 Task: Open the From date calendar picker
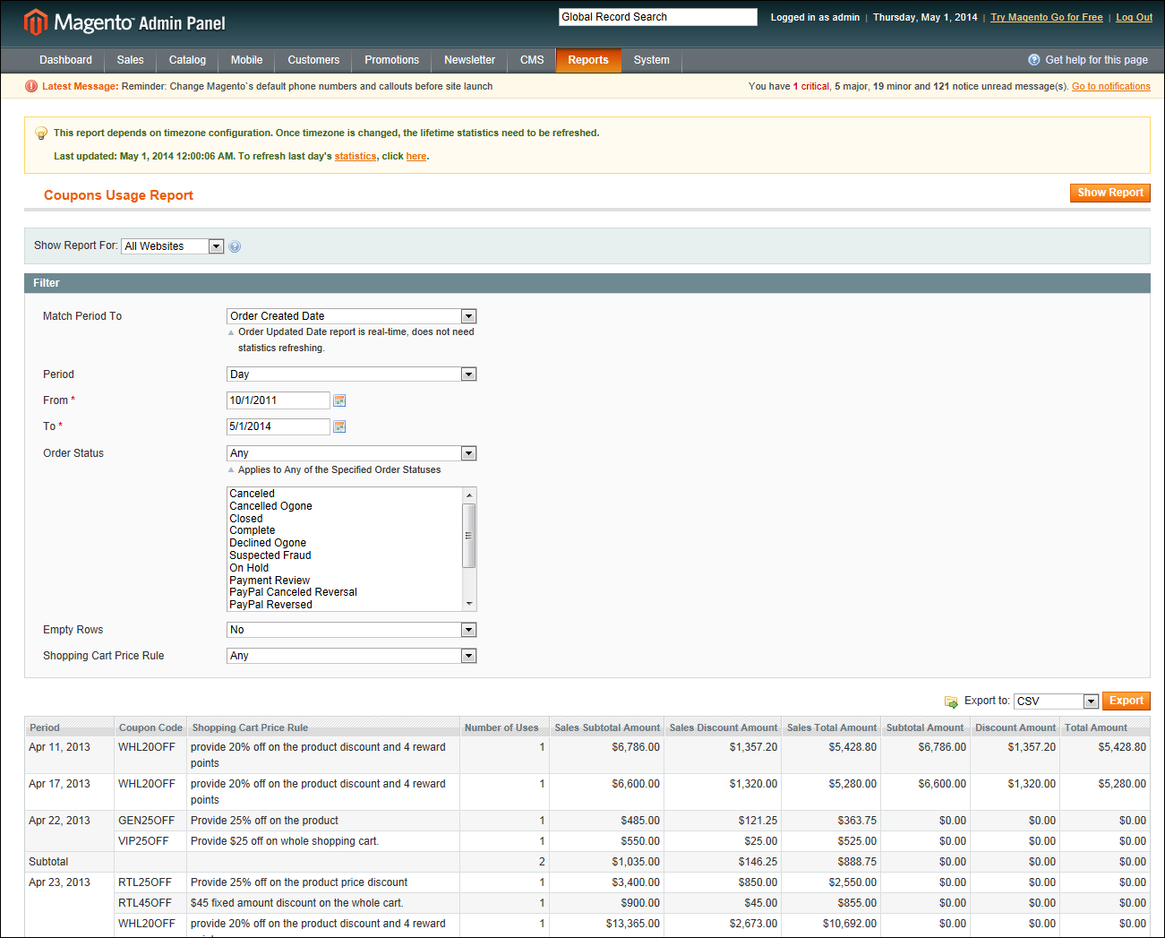pyautogui.click(x=339, y=400)
